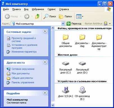Open the Вид menu

point(26,9)
